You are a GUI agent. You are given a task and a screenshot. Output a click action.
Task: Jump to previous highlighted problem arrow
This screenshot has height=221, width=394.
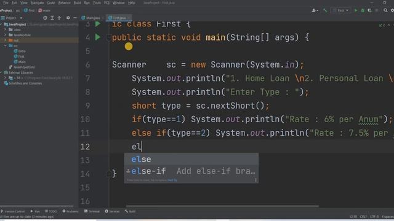[x=389, y=25]
